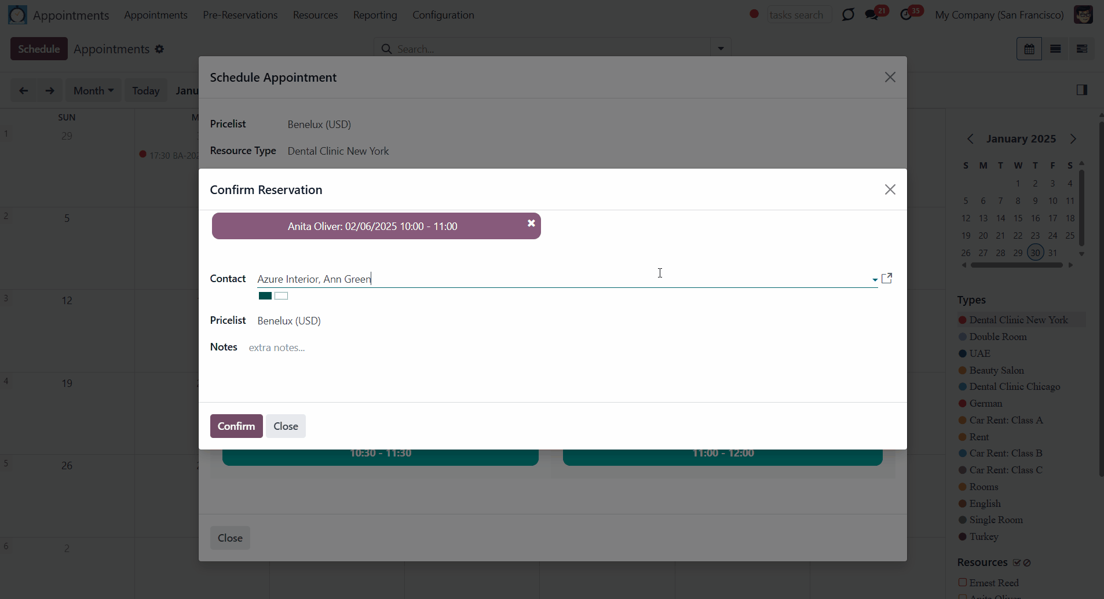Close the Confirm Reservation dialog with X

coord(890,189)
